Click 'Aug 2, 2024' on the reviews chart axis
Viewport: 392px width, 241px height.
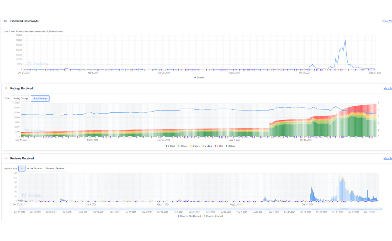click(235, 205)
